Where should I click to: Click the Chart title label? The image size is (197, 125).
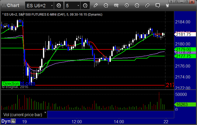(x=13, y=5)
